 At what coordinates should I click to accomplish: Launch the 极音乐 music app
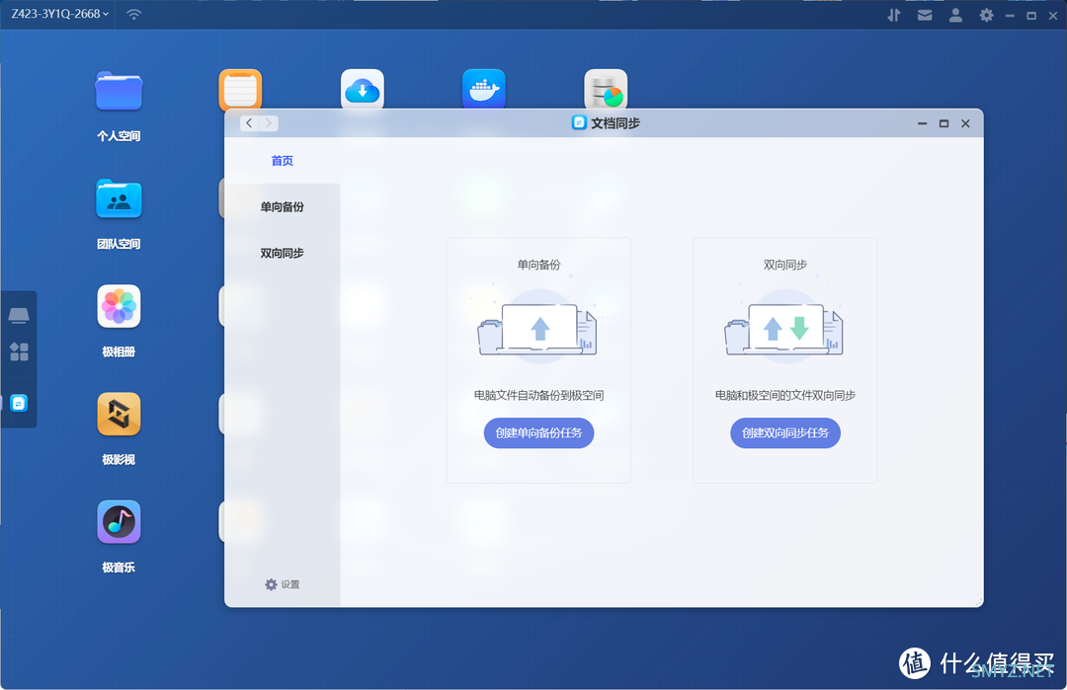pos(119,522)
